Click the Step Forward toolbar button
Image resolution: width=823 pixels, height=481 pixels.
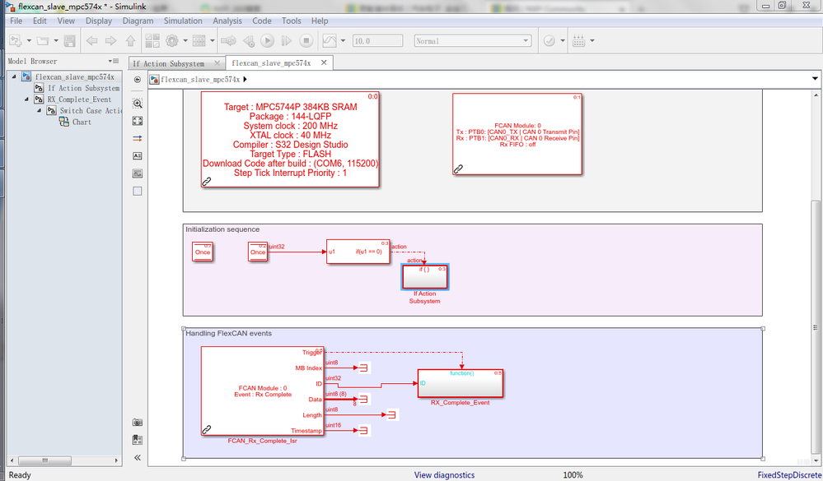pyautogui.click(x=287, y=40)
